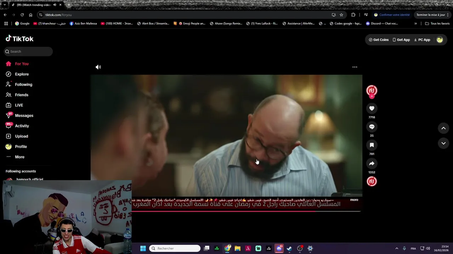Open Discord — Chat bookmark

382,24
